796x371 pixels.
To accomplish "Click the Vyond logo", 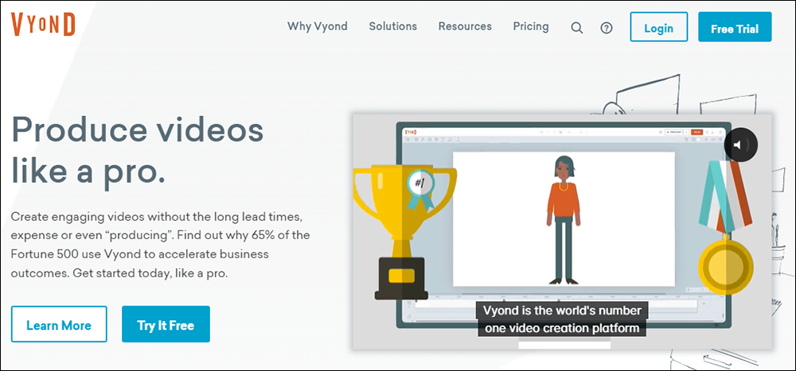I will coord(43,24).
